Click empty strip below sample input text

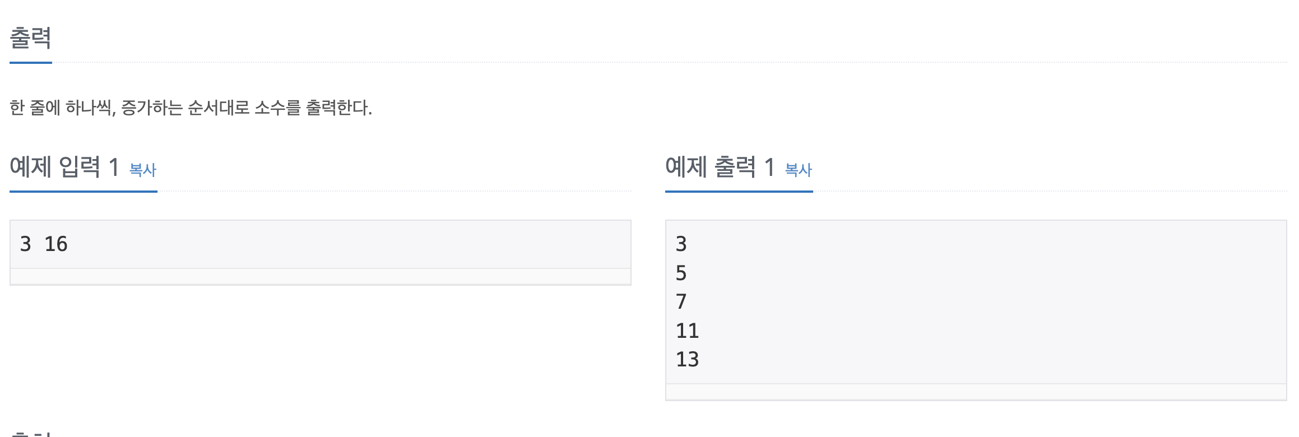[321, 277]
